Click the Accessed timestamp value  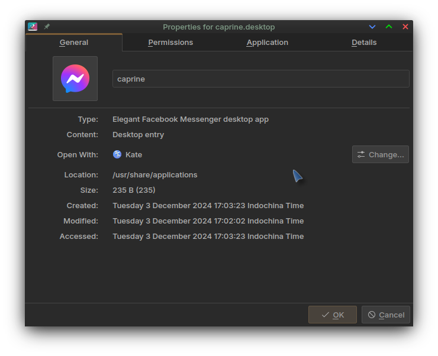pyautogui.click(x=208, y=237)
